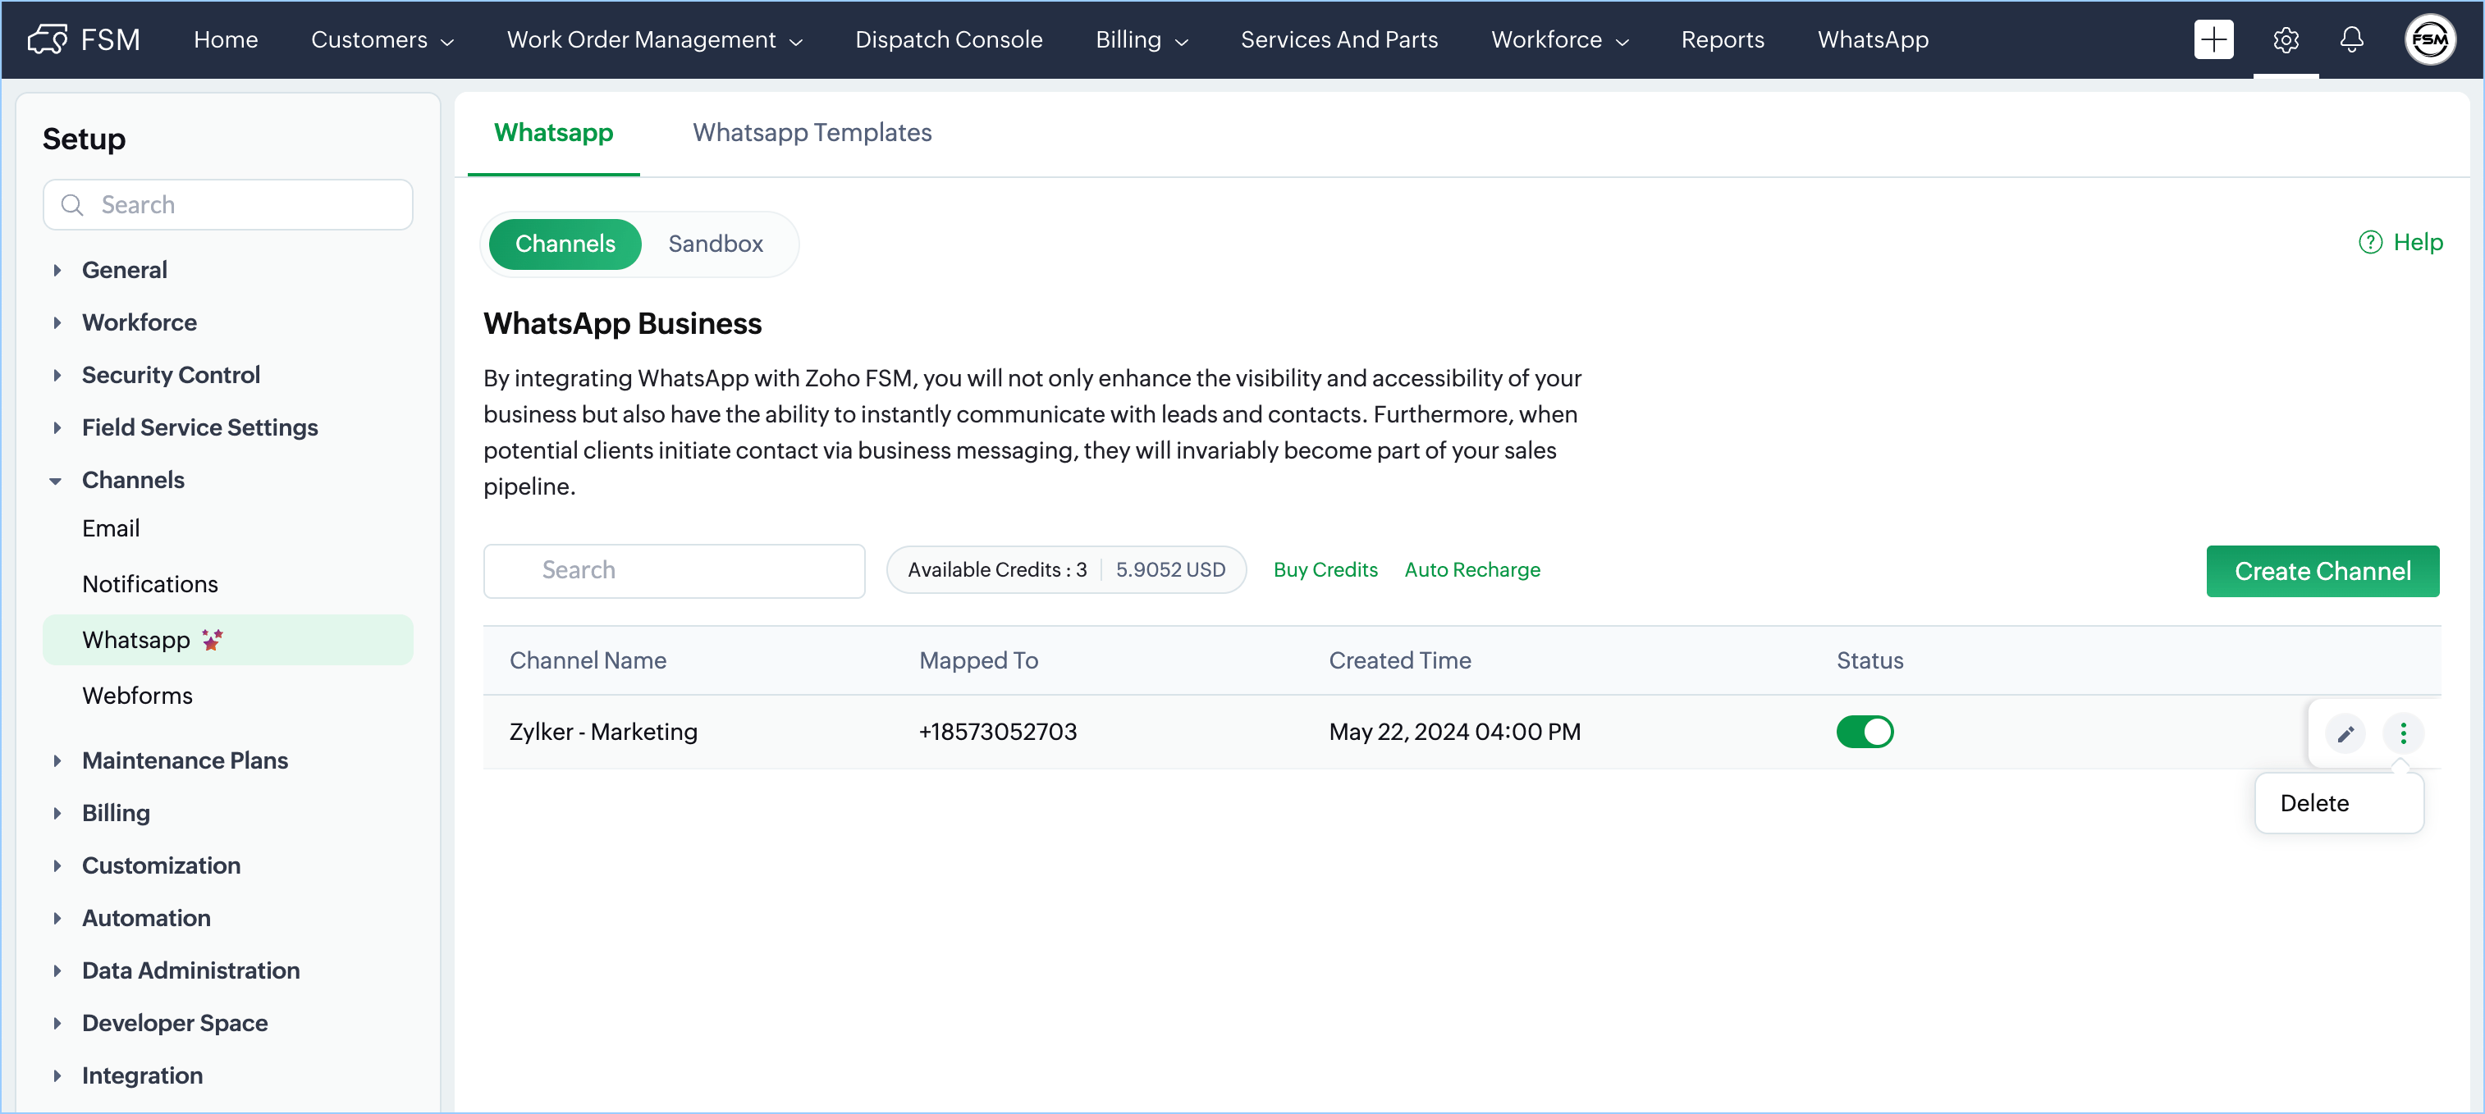Open the notifications bell icon
The image size is (2485, 1114).
2352,39
